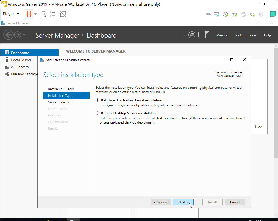Click the VMware double-arrow devices expander icon
The width and height of the screenshot is (278, 221).
coord(208,14)
